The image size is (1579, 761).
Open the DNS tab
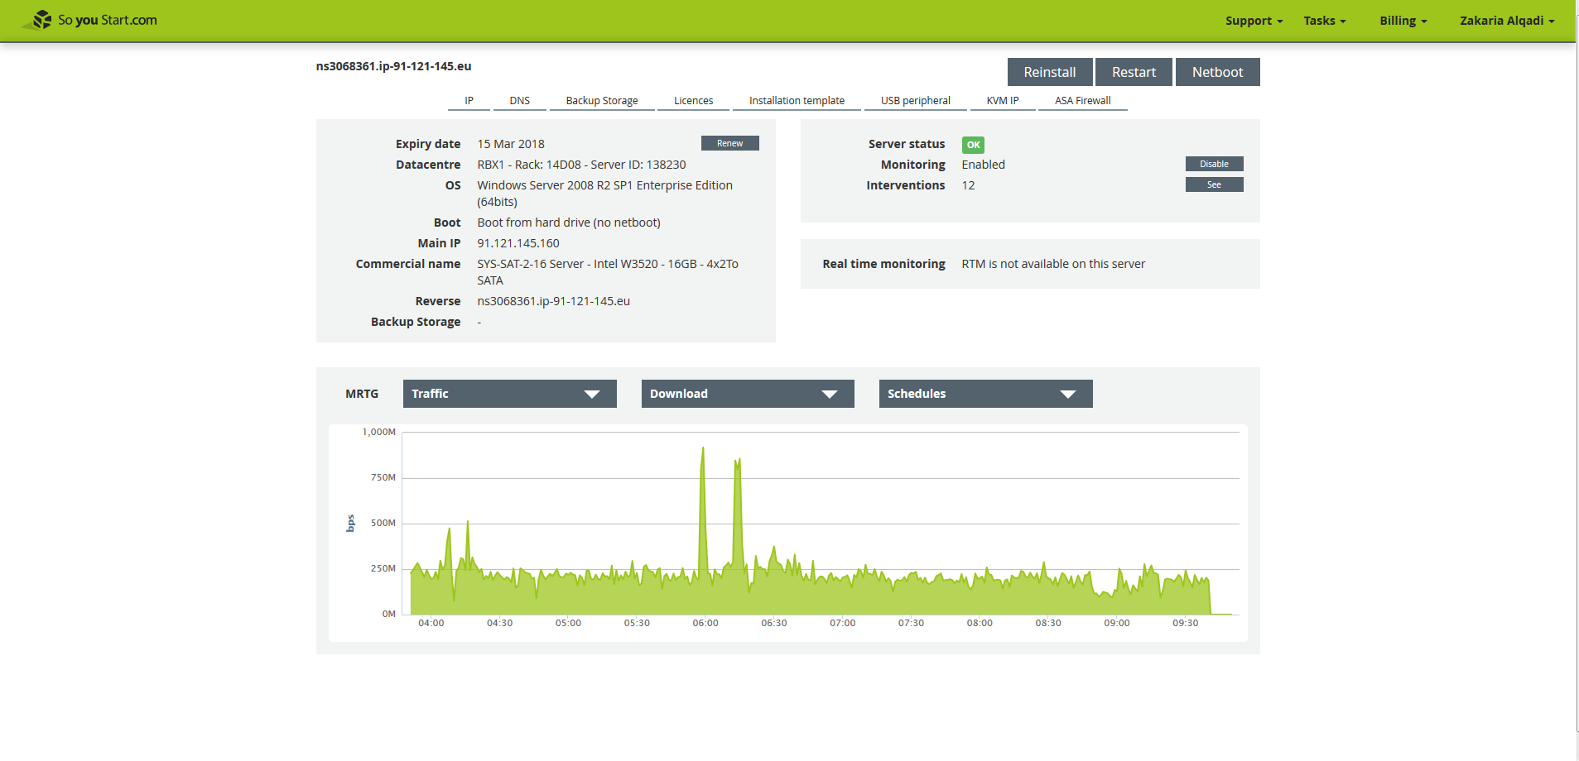[x=519, y=101]
